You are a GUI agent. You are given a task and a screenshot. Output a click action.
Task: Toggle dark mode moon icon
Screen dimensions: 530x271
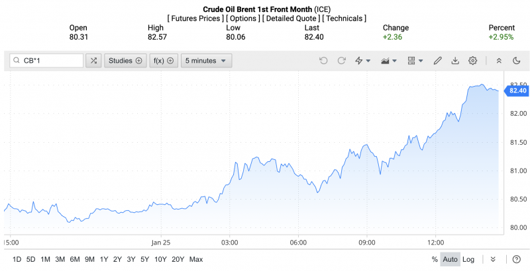(517, 61)
